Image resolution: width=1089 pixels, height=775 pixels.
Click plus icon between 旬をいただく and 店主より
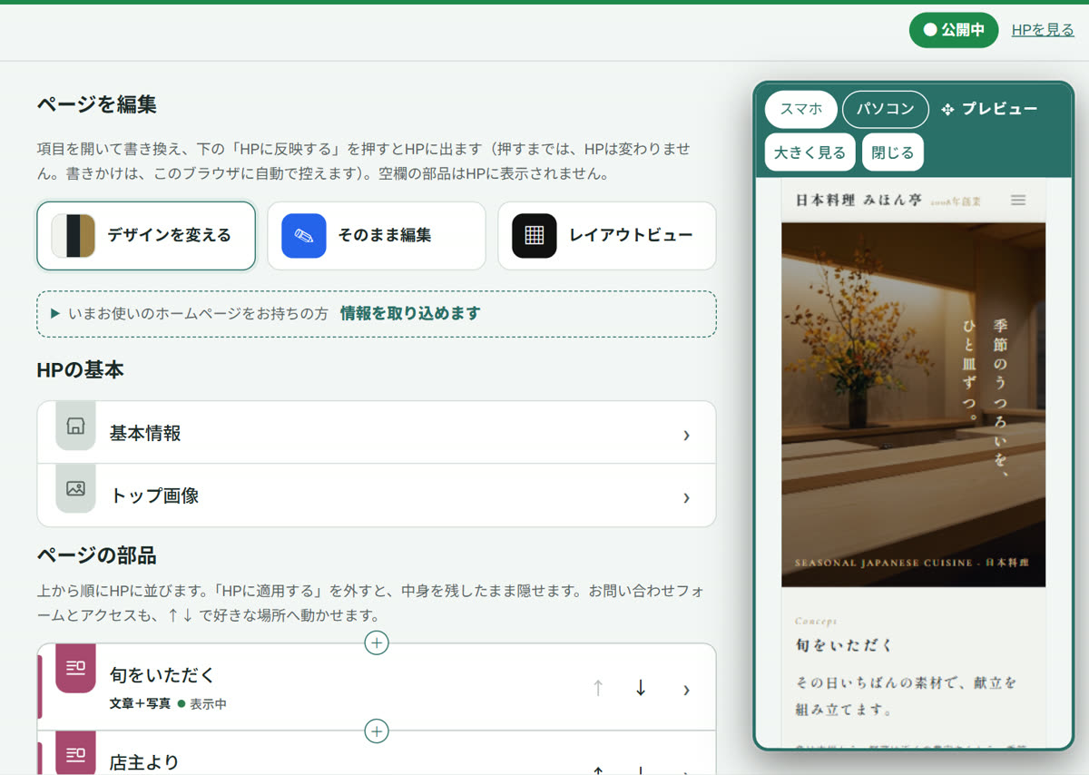click(x=376, y=731)
